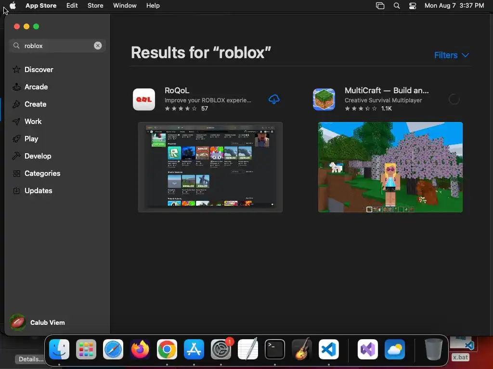Open the Discover section in sidebar
The image size is (493, 369).
(x=33, y=69)
